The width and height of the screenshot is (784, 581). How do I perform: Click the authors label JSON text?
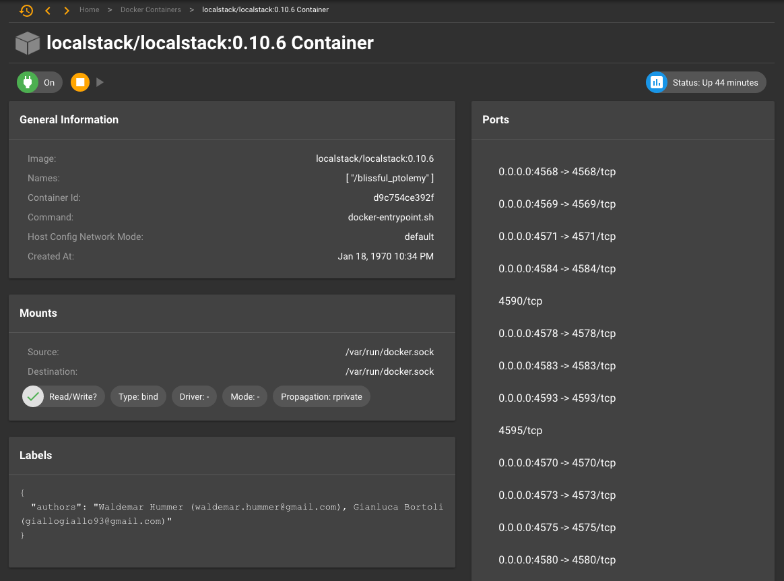click(x=232, y=514)
